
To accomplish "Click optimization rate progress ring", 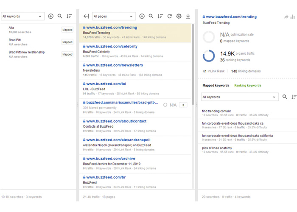I will [209, 37].
